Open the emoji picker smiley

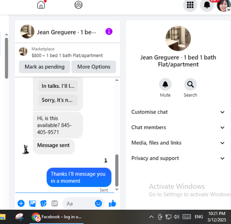click(98, 203)
